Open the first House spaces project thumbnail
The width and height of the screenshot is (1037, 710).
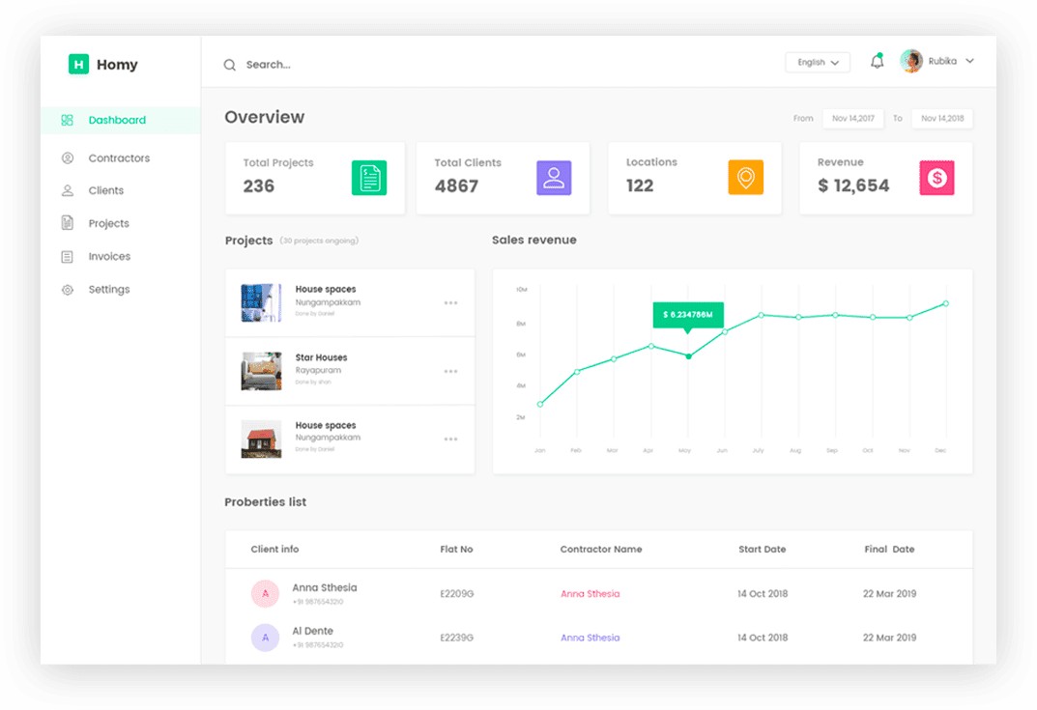[261, 303]
